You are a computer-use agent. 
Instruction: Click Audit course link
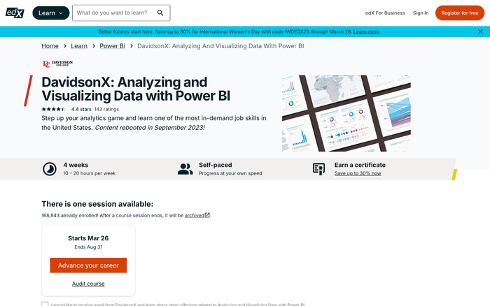click(88, 284)
